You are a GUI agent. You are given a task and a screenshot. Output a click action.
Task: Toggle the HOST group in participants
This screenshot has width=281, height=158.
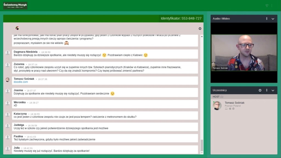point(218,97)
